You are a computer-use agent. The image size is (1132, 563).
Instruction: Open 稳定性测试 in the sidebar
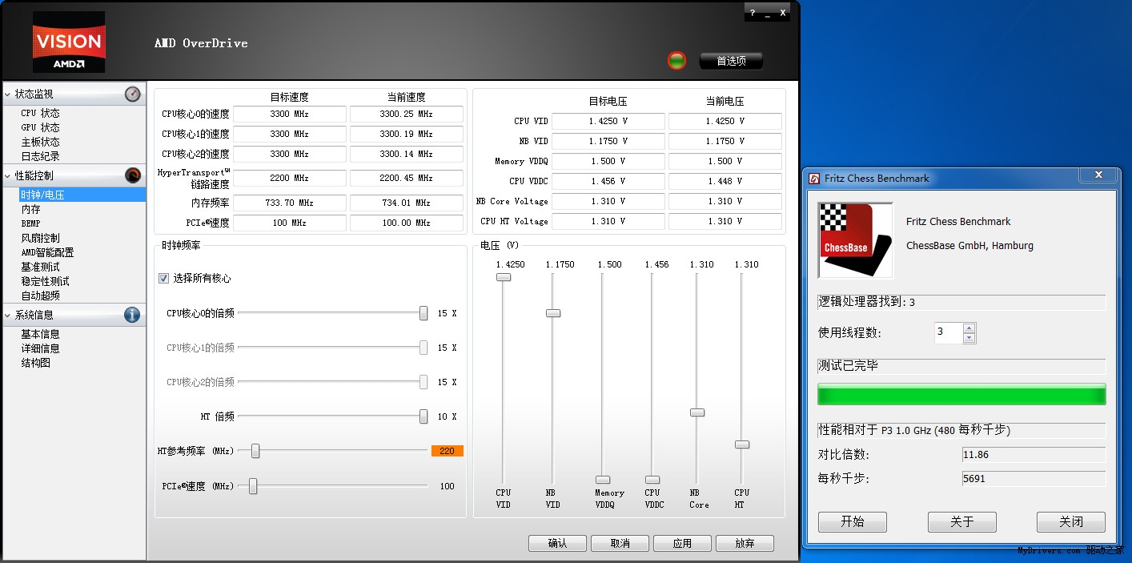click(45, 281)
